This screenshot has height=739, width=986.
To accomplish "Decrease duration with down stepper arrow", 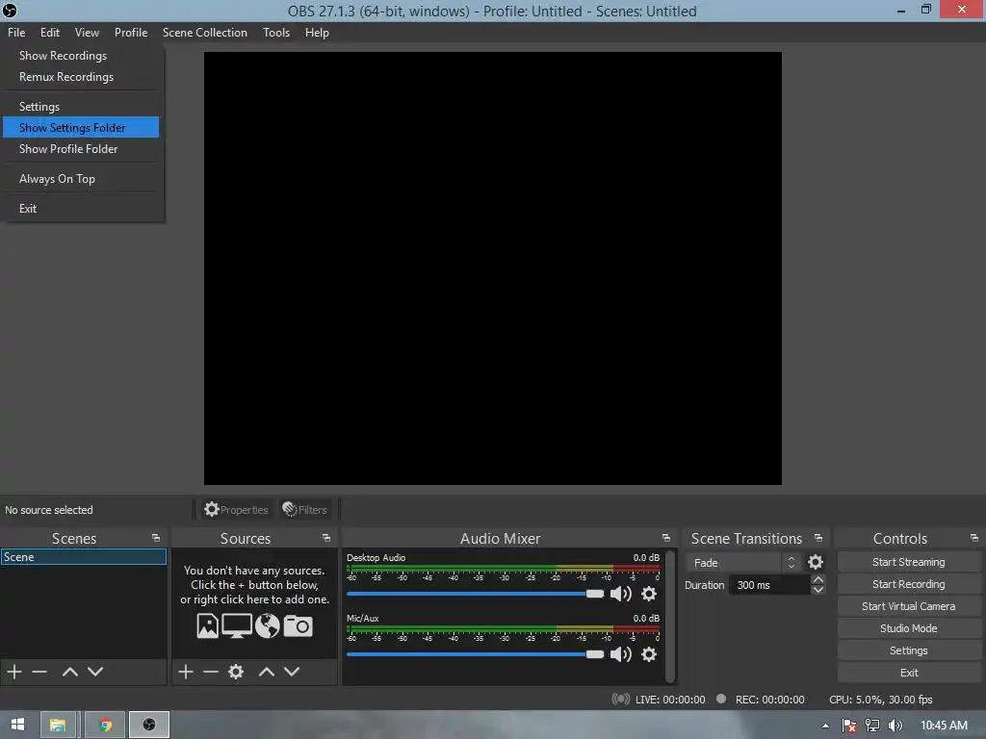I will coord(818,590).
